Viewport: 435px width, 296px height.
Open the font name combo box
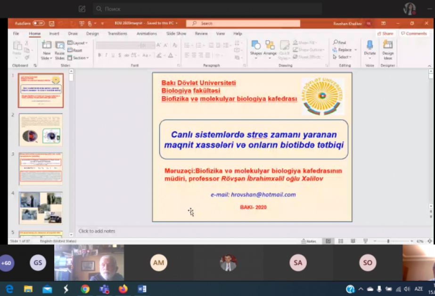(118, 45)
